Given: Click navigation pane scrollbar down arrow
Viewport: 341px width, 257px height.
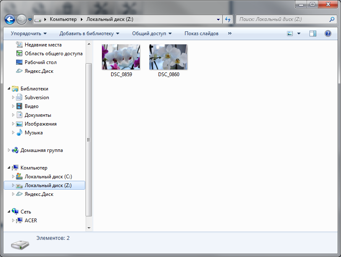Looking at the screenshot, I should 89,228.
